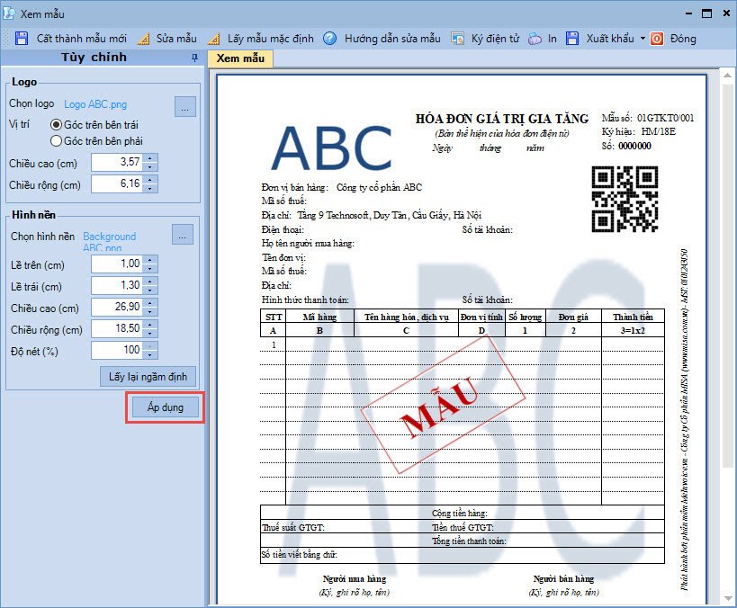Screen dimensions: 737x608
Task: Click the Sửa mẫu edit icon
Action: point(144,39)
